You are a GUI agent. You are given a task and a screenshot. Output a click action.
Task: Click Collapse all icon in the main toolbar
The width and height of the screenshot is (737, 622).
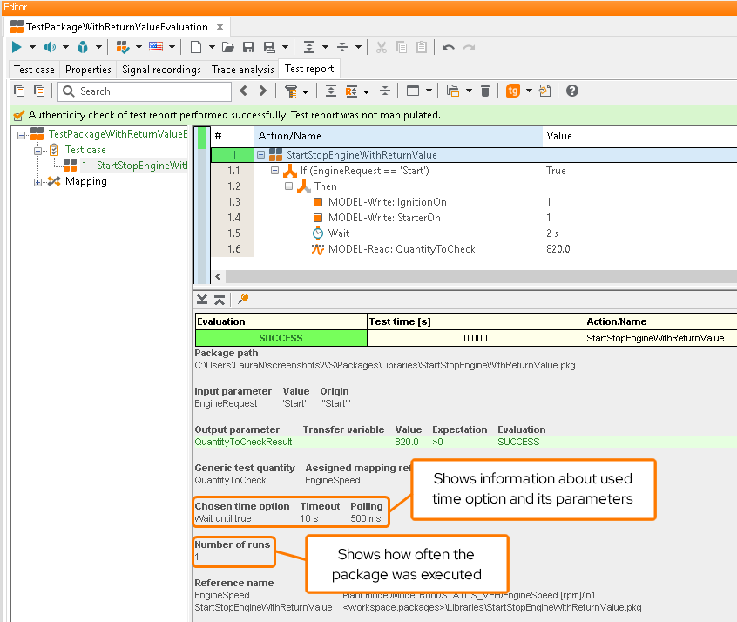342,47
